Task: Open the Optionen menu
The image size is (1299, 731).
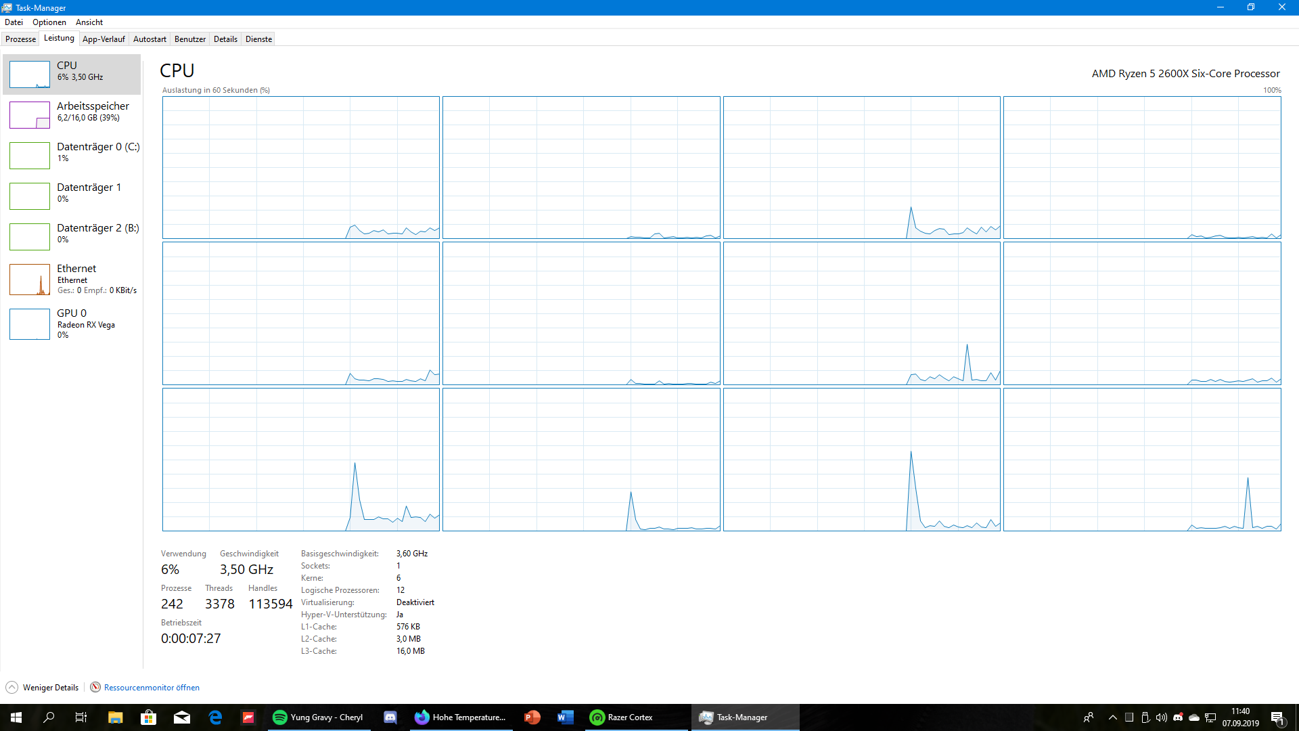Action: point(49,22)
